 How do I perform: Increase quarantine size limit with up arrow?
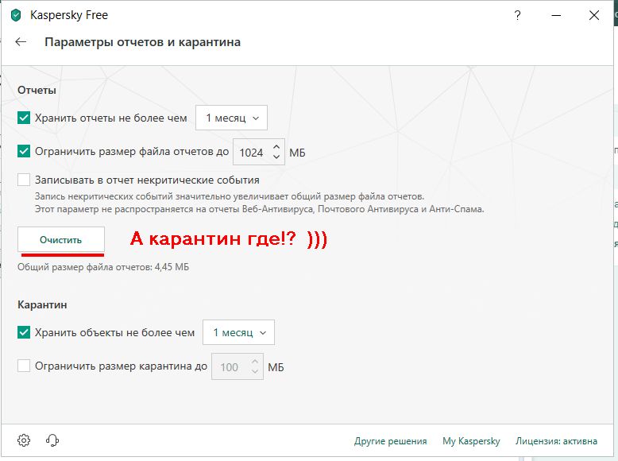coord(255,361)
